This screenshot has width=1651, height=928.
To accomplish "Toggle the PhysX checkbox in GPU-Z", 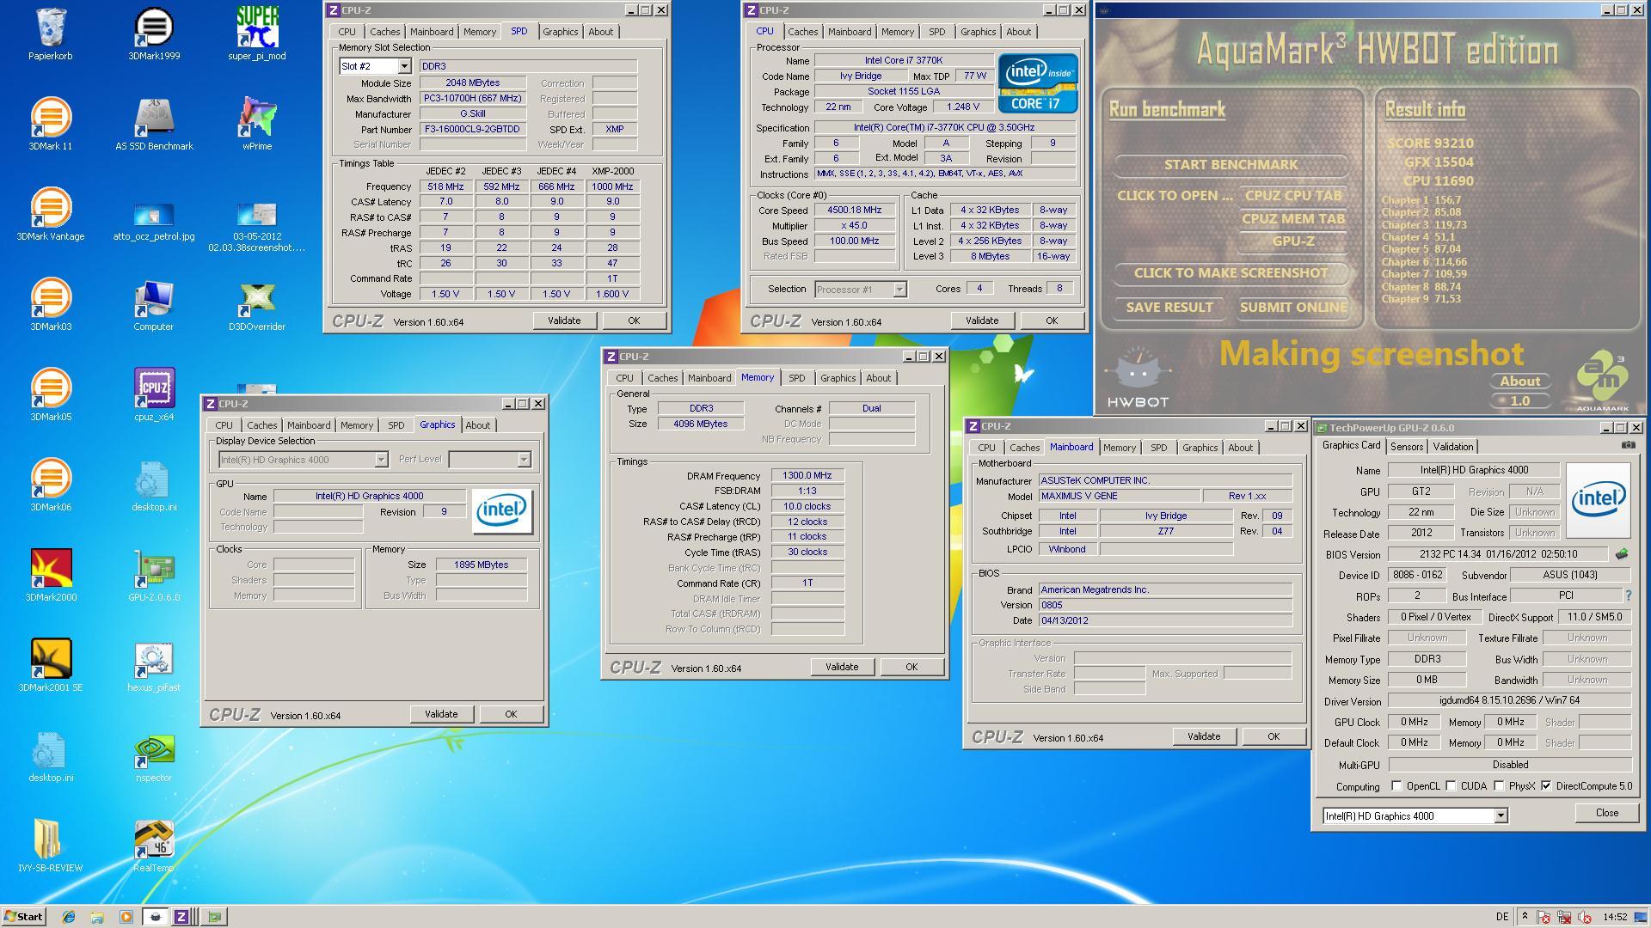I will click(1499, 786).
